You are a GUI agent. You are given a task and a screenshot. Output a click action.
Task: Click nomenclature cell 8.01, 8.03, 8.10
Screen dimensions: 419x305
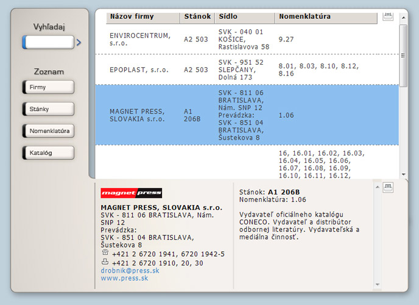tap(319, 70)
